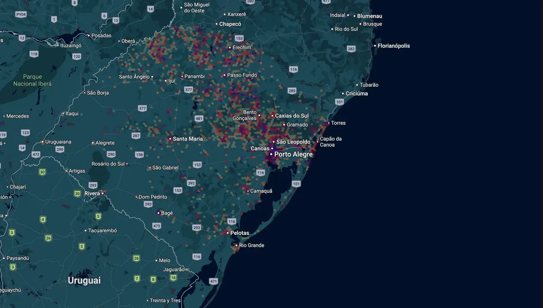
Task: Click the Alegrete label
Action: click(105, 143)
